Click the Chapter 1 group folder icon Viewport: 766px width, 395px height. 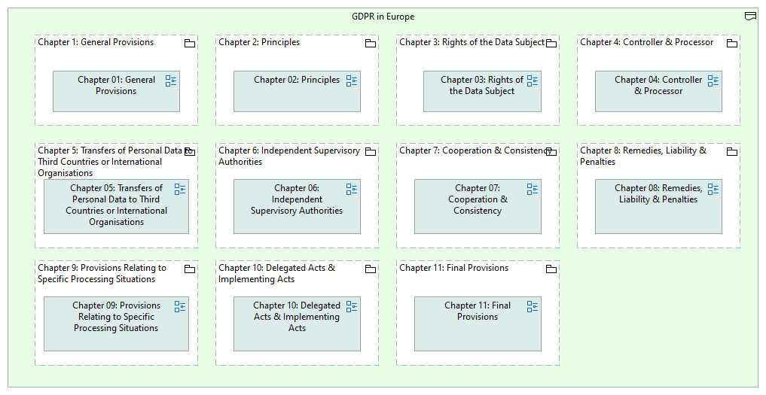[190, 44]
